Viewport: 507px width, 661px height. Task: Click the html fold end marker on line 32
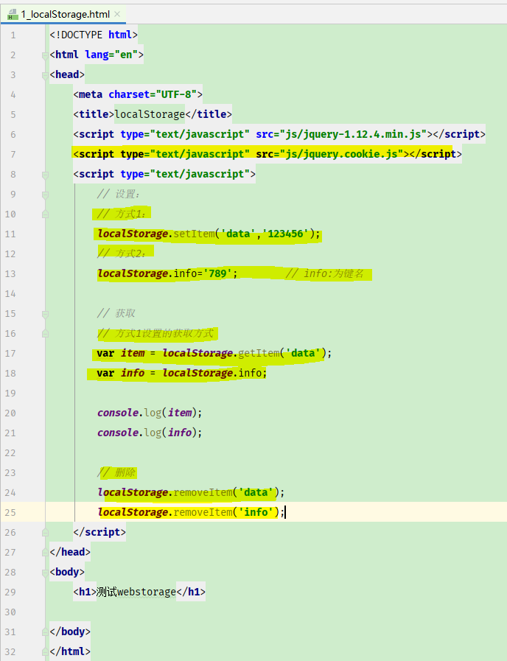pyautogui.click(x=45, y=651)
